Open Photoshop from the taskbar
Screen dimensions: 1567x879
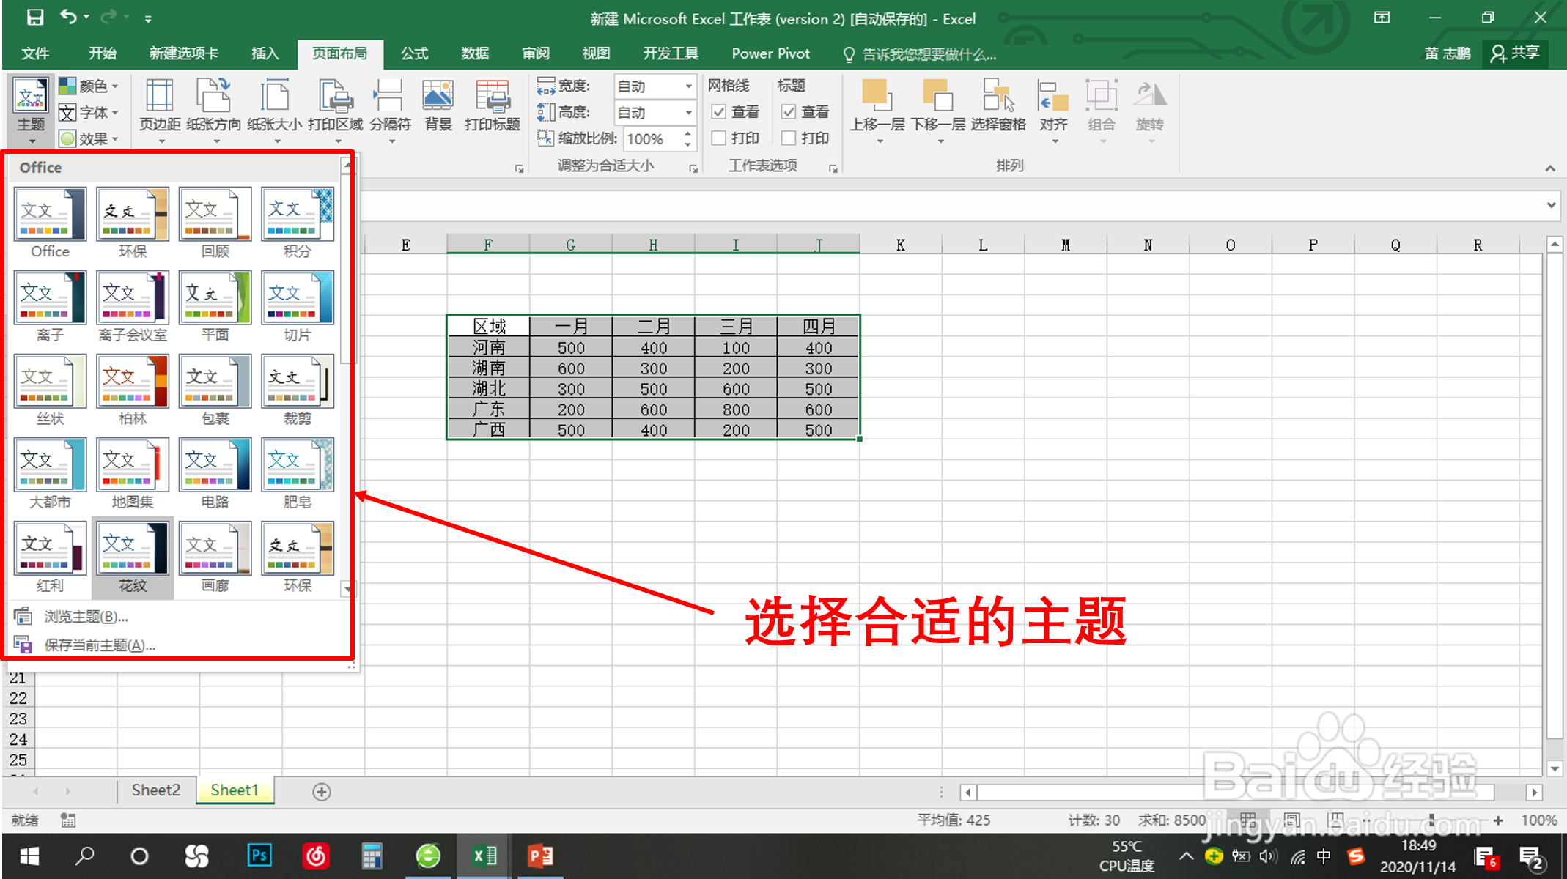click(x=259, y=856)
